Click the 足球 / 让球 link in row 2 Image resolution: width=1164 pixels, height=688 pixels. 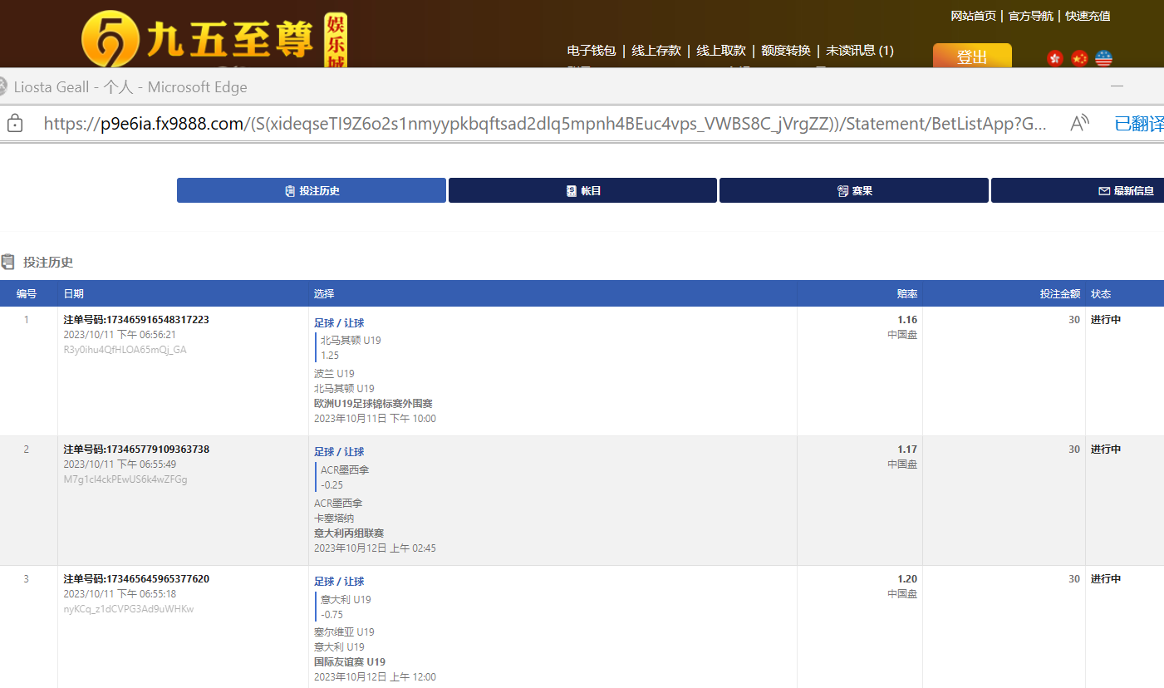point(339,452)
